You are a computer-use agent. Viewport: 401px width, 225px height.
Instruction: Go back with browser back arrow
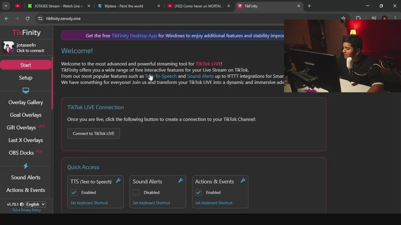coord(7,18)
